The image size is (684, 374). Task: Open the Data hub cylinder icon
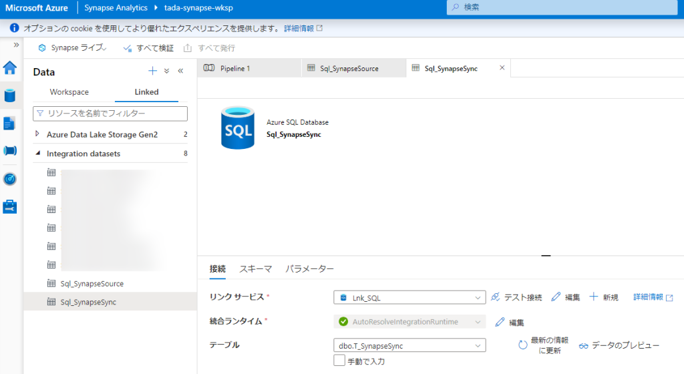[9, 95]
